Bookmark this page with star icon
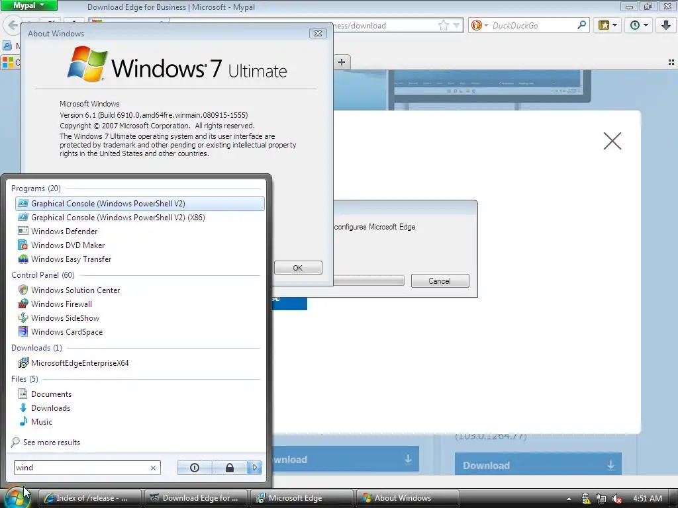This screenshot has height=508, width=678. 444,26
